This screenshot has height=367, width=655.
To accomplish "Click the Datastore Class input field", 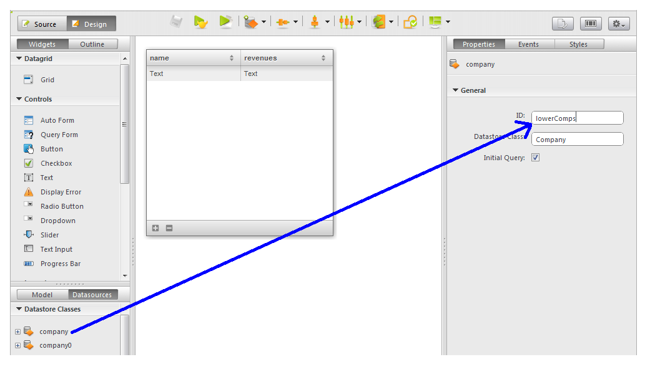I will 578,140.
